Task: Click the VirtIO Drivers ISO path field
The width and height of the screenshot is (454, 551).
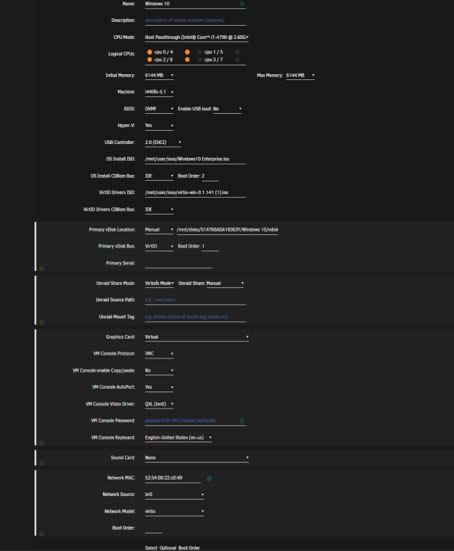Action: [195, 192]
